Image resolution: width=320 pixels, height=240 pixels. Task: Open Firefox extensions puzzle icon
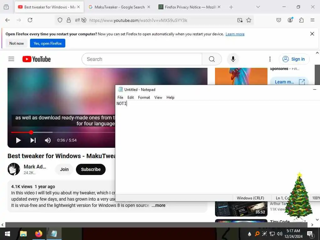pyautogui.click(x=301, y=20)
